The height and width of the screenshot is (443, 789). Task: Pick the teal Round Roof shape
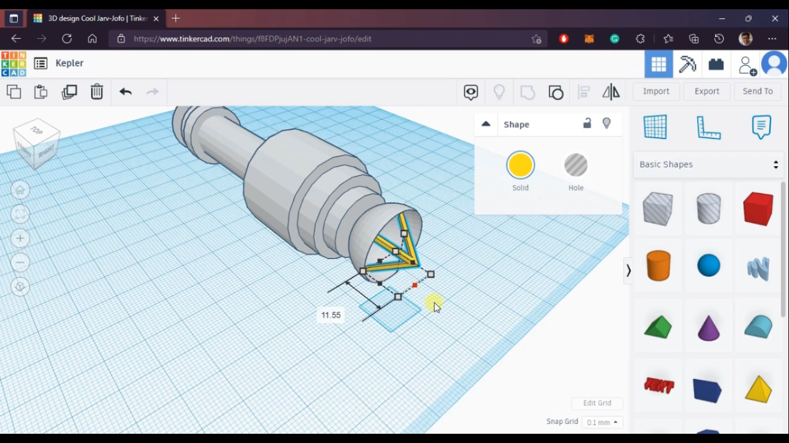click(x=758, y=326)
